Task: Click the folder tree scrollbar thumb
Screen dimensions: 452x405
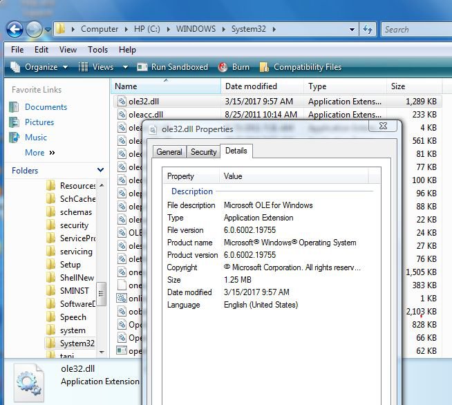Action: [101, 294]
